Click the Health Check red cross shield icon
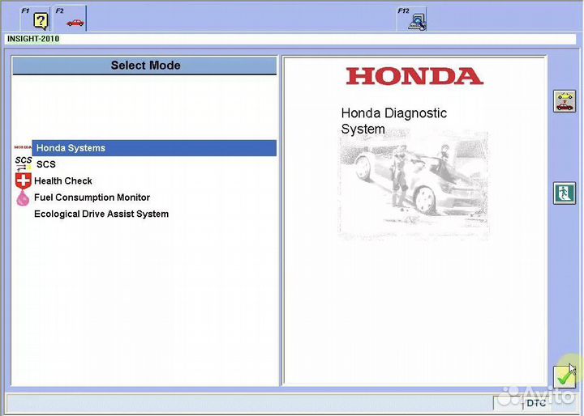The image size is (584, 416). tap(23, 180)
